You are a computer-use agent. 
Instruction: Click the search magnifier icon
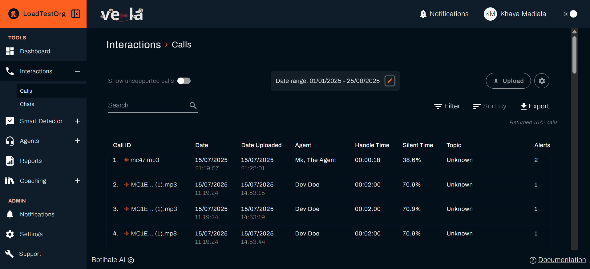[x=193, y=106]
